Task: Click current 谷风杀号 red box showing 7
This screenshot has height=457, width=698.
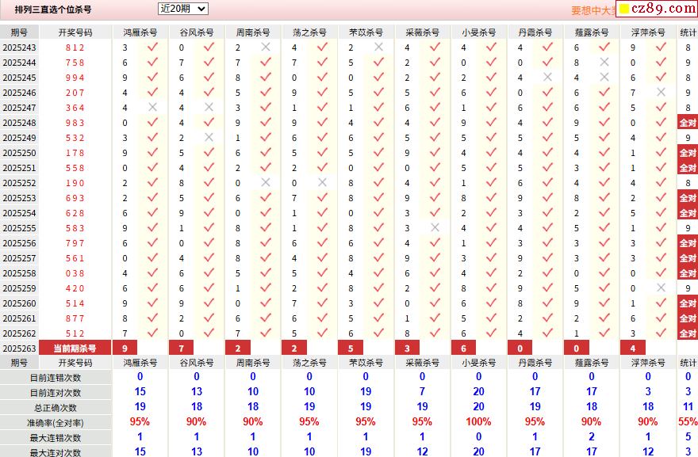Action: coord(181,348)
